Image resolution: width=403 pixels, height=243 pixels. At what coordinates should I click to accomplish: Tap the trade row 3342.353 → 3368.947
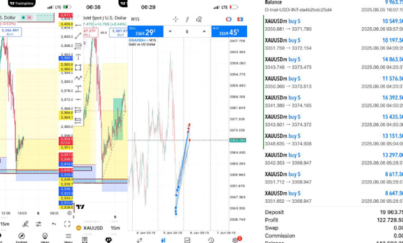(x=334, y=159)
